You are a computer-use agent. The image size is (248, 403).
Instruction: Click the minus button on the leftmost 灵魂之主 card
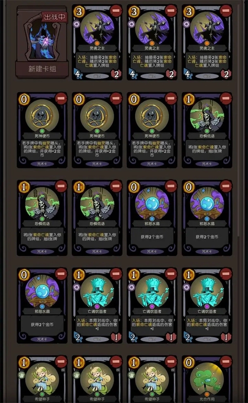pos(116,10)
